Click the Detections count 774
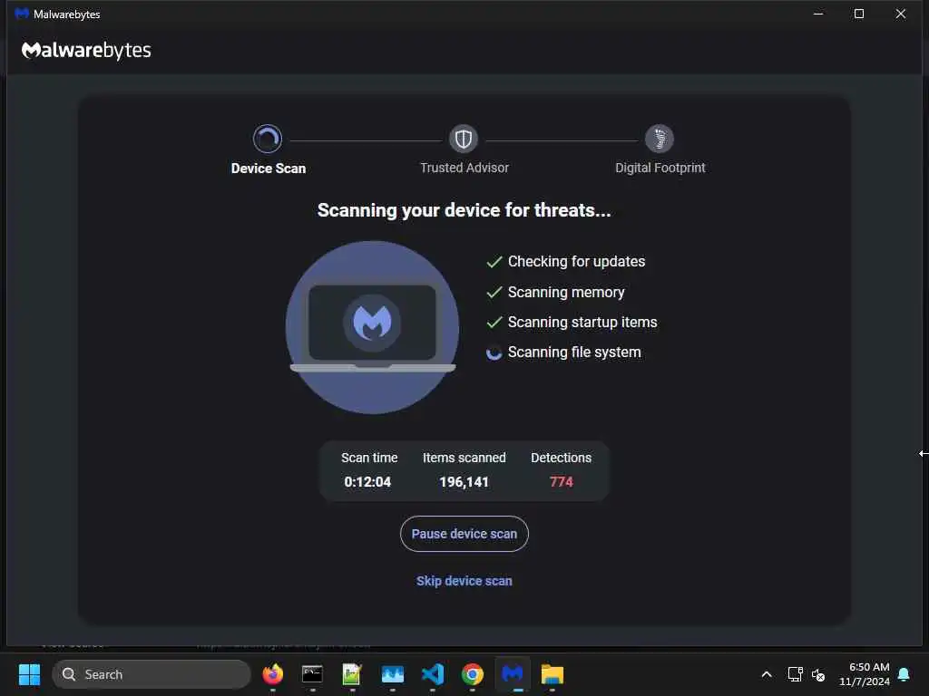 tap(561, 482)
